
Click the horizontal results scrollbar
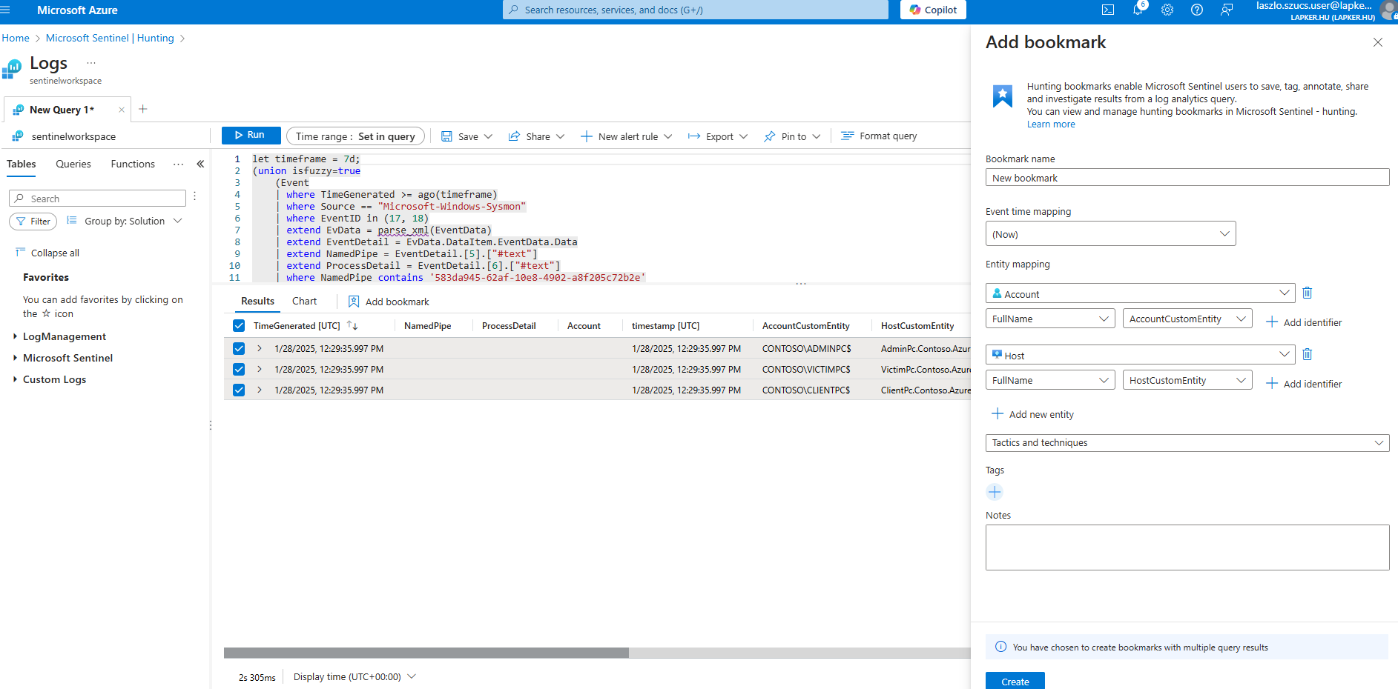point(426,653)
